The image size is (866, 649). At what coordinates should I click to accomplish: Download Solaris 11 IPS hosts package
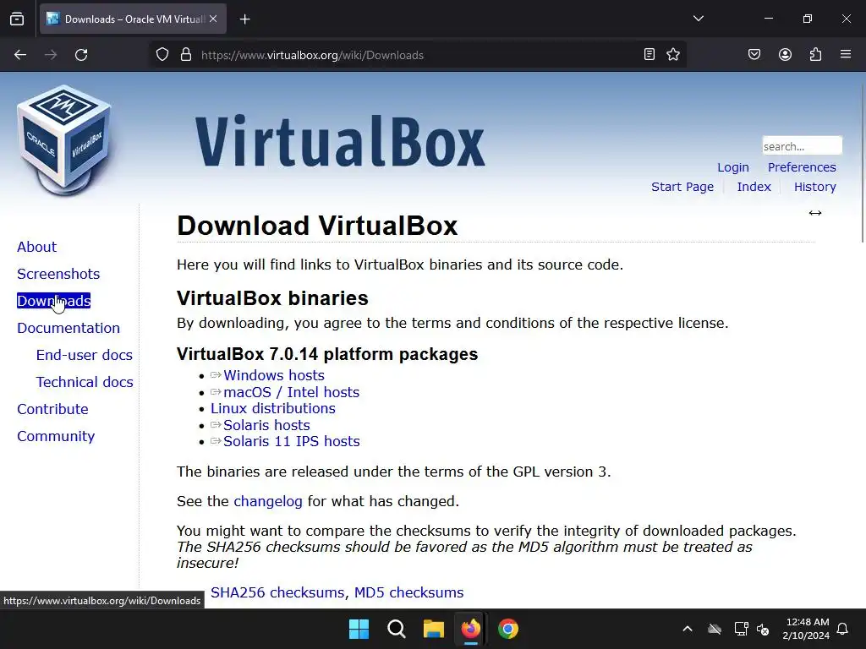coord(291,441)
